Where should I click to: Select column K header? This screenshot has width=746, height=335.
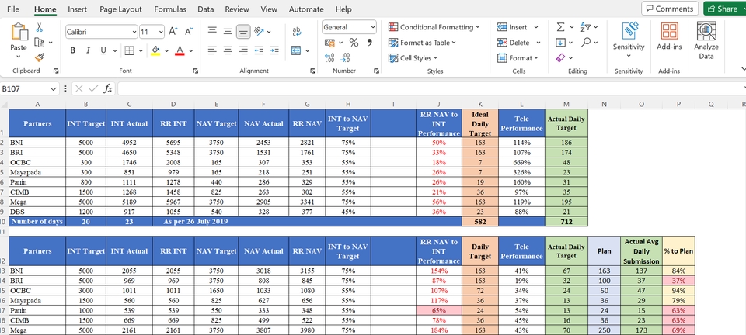click(x=480, y=104)
